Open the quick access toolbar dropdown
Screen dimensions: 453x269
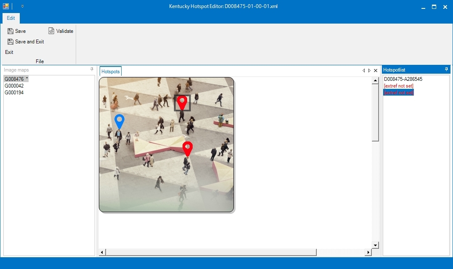22,6
